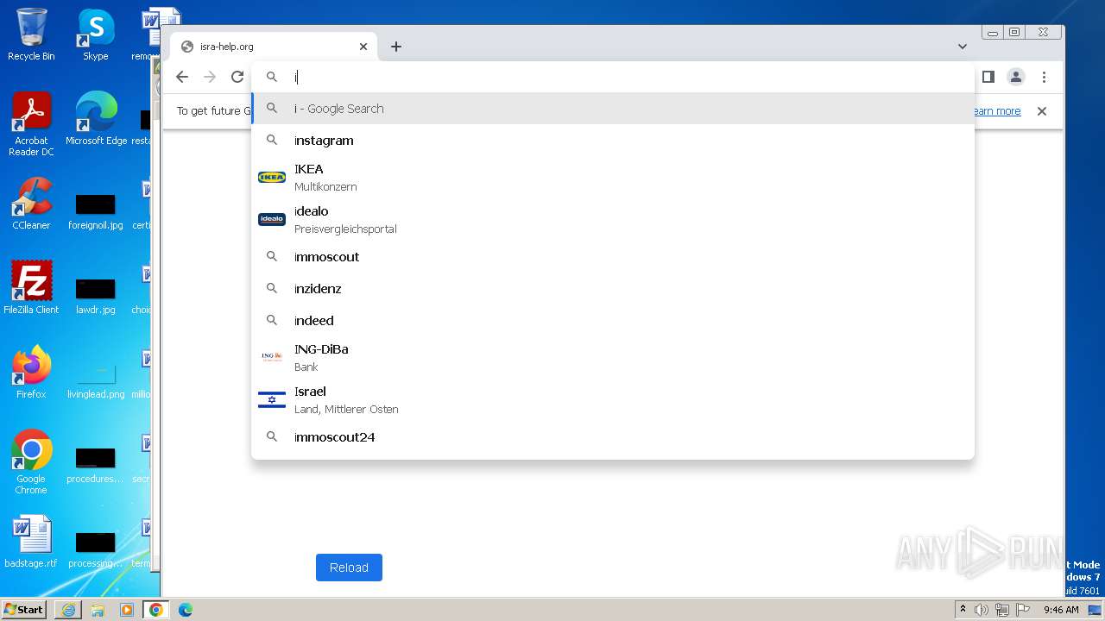This screenshot has width=1105, height=621.
Task: Select the foreignoil.jpg desktop file
Action: pos(96,211)
